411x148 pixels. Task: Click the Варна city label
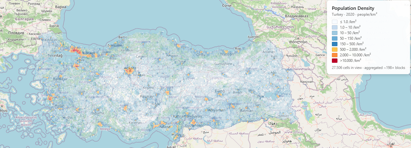tap(61, 6)
